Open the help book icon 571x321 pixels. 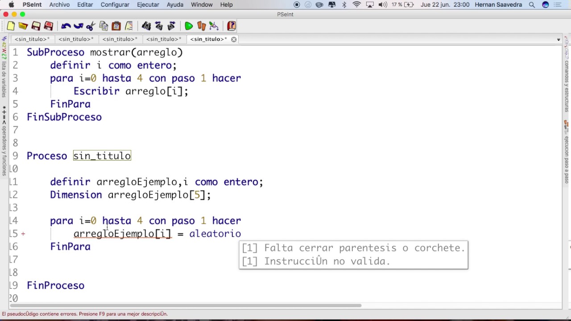click(x=231, y=26)
